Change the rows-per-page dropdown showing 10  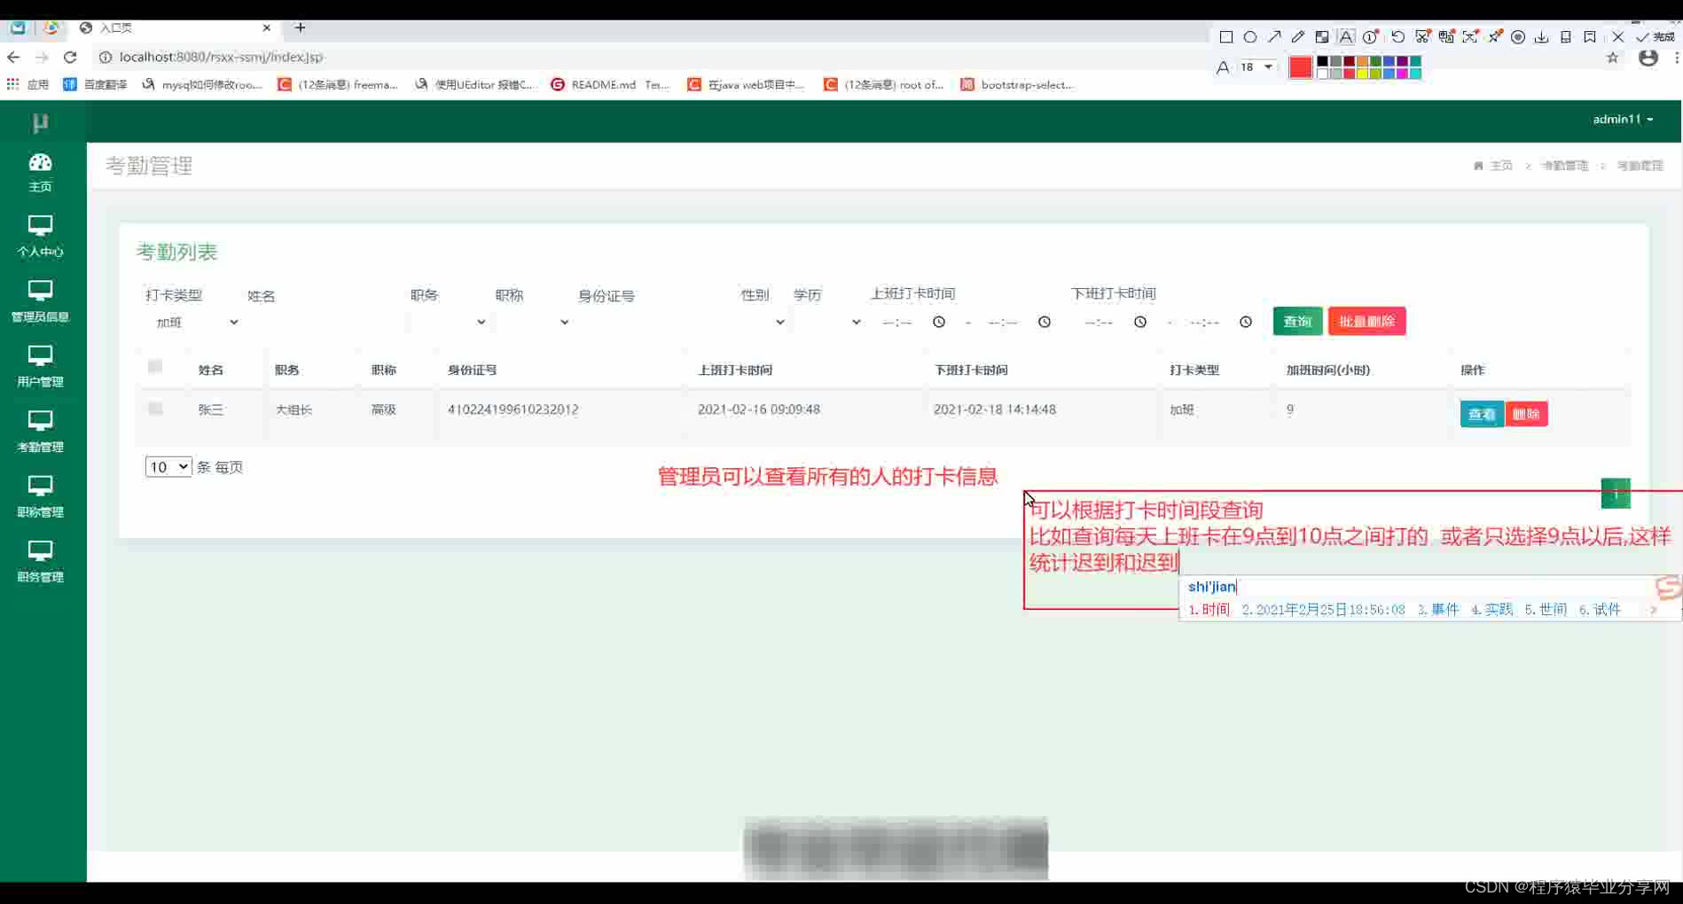[x=168, y=467]
